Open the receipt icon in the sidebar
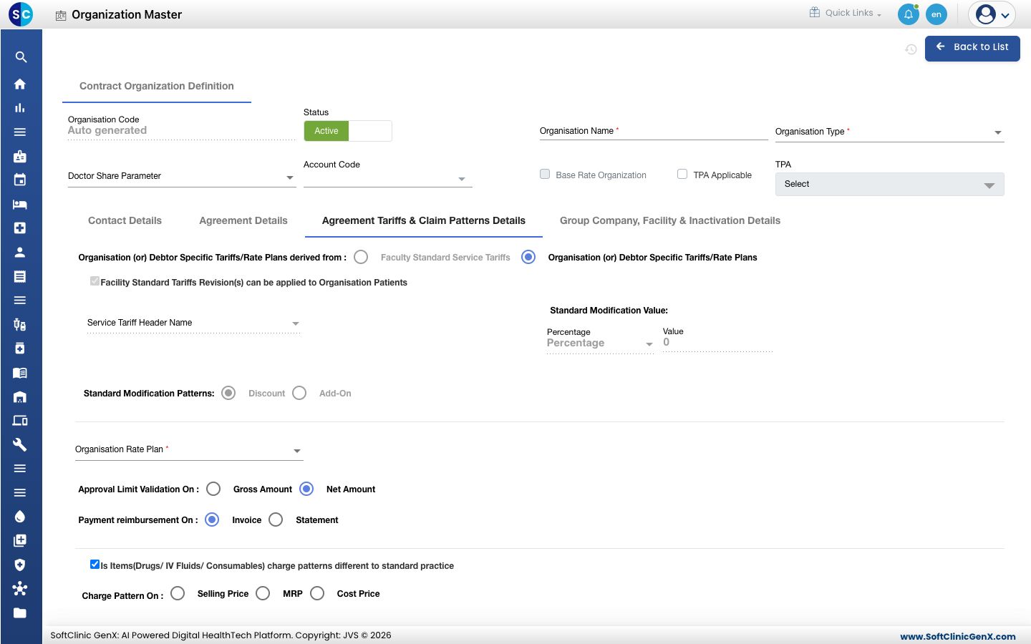Screen dimensions: 1031x644 (20, 276)
